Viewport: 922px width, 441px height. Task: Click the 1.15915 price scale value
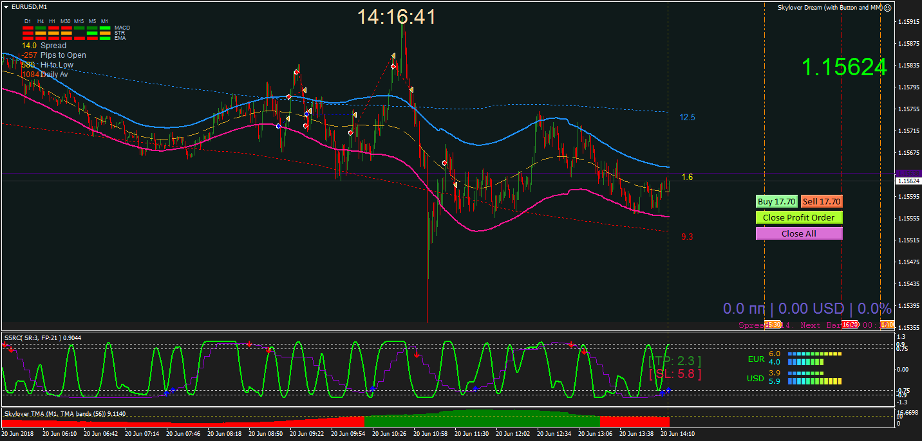coord(908,22)
